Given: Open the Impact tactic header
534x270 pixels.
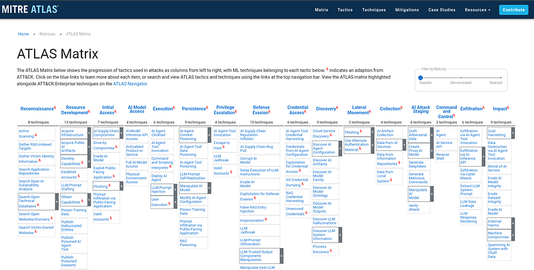Looking at the screenshot, I should point(501,109).
